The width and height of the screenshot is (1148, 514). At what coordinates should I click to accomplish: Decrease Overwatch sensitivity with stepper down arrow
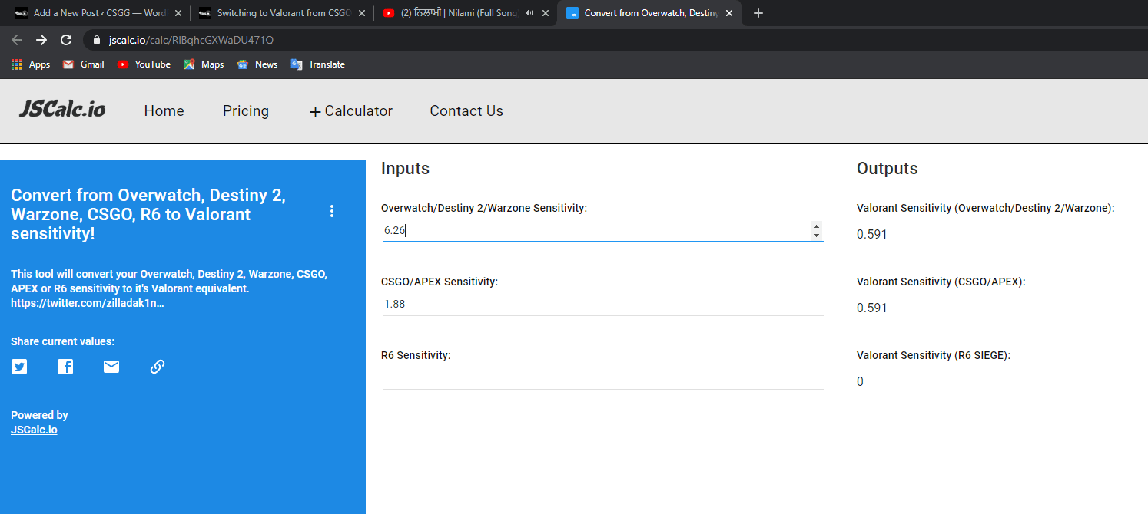(x=816, y=235)
